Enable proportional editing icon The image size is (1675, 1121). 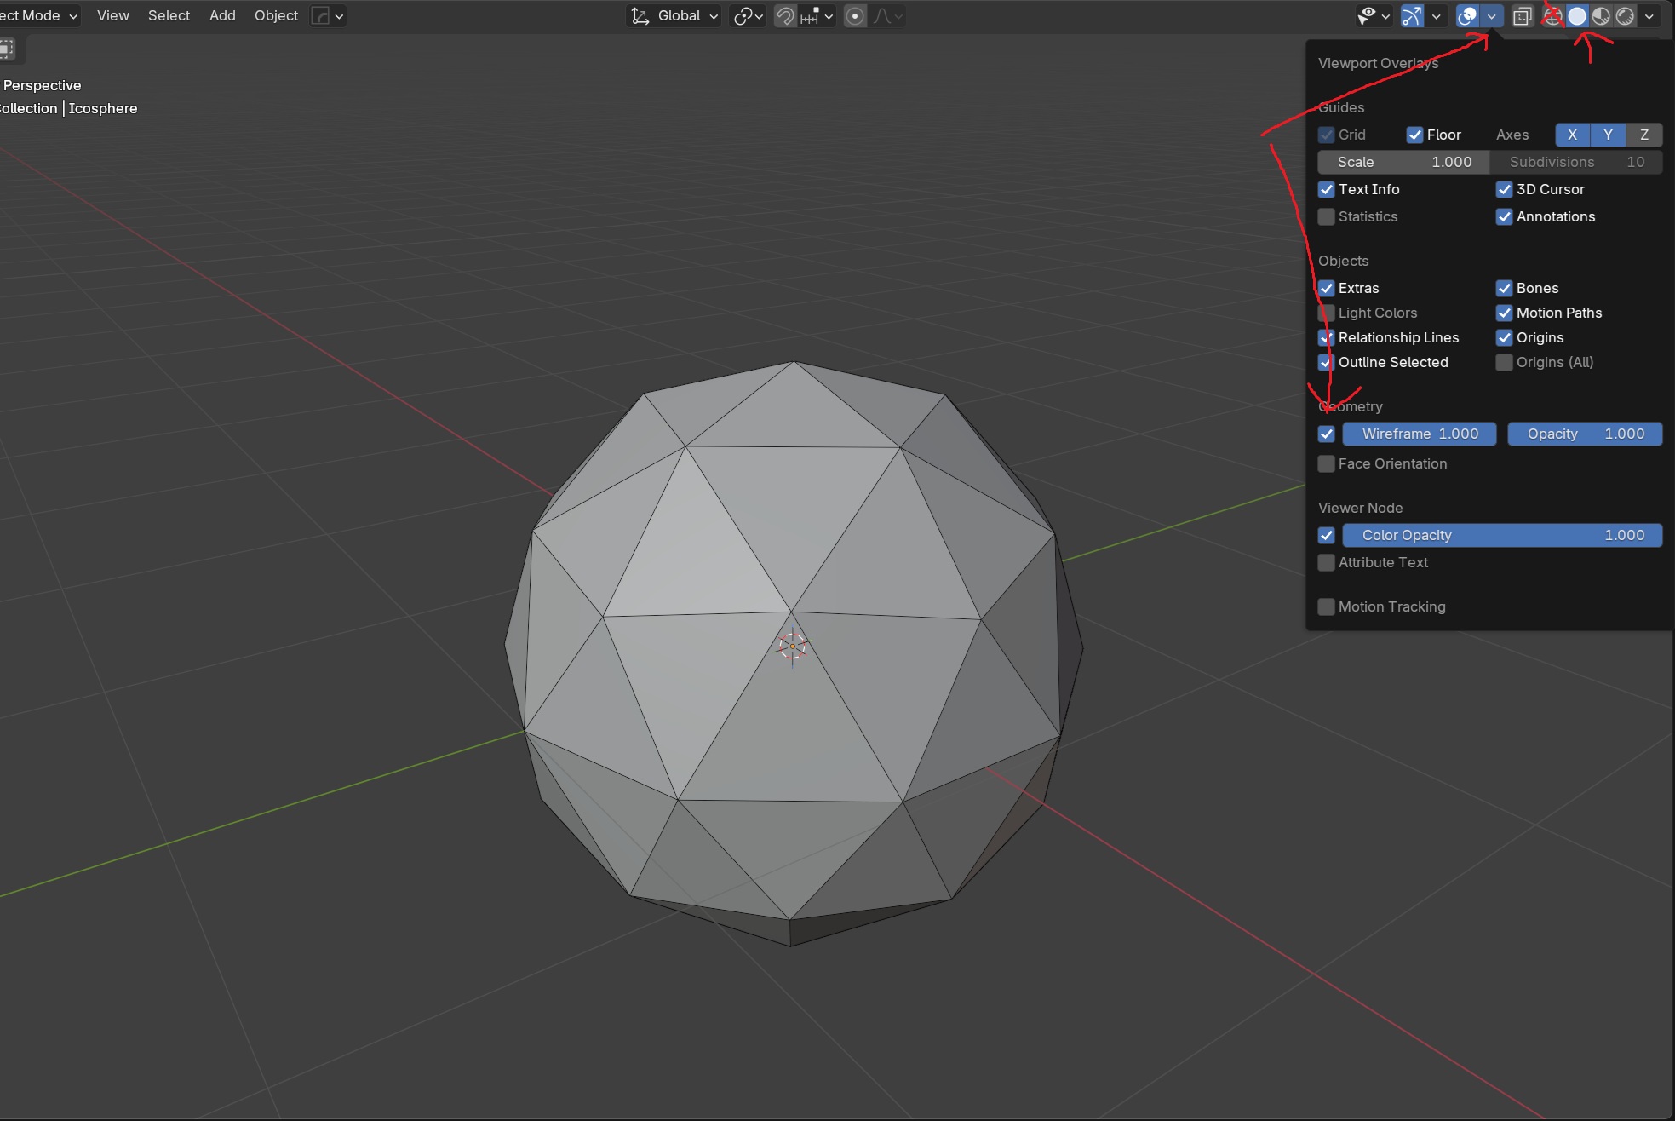(855, 16)
